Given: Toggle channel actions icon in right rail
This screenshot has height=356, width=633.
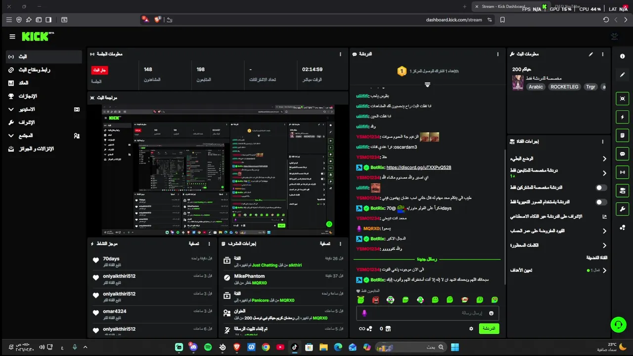Looking at the screenshot, I should point(623,190).
